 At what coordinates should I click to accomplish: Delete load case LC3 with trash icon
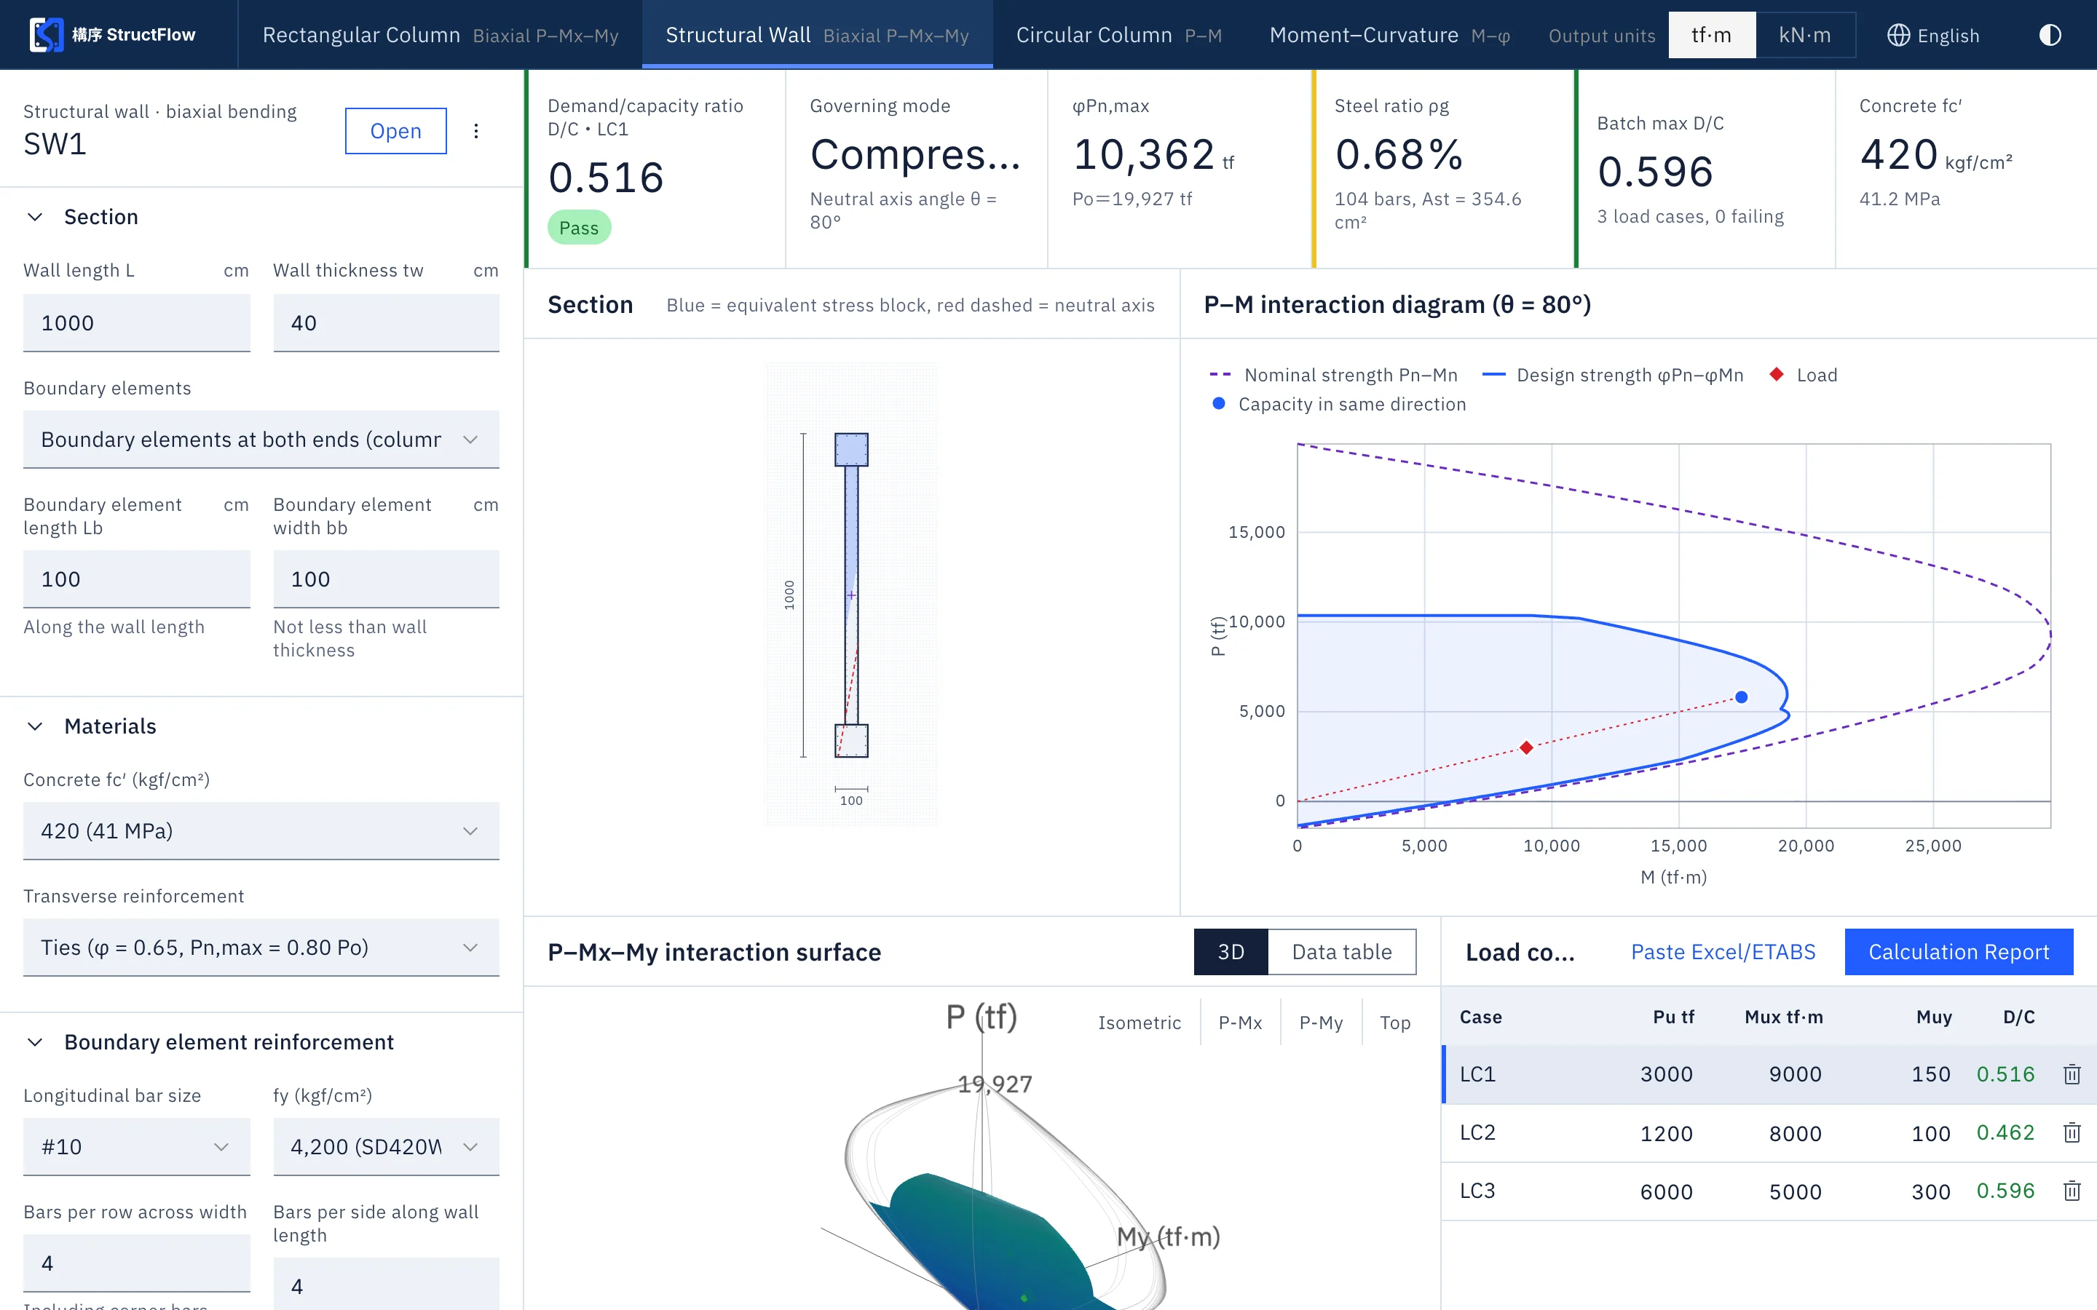point(2072,1191)
